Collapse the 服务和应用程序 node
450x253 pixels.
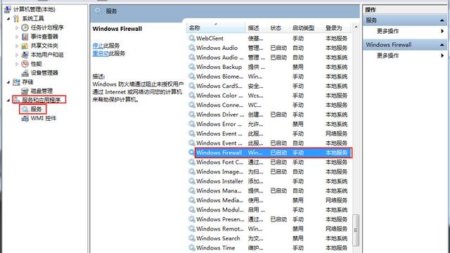[x=8, y=100]
